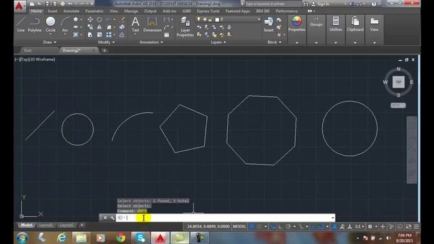
Task: Expand the Modify panel dropdown
Action: coord(106,42)
